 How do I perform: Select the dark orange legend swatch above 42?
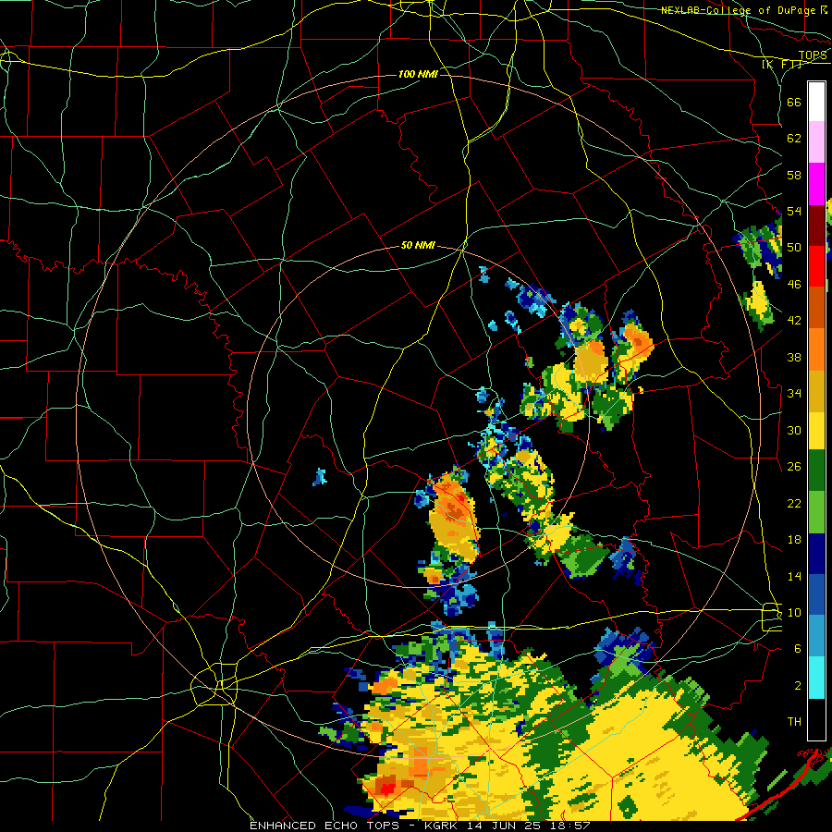(x=816, y=307)
